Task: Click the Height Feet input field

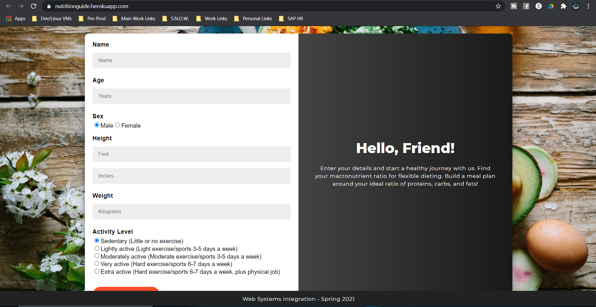Action: coord(192,154)
